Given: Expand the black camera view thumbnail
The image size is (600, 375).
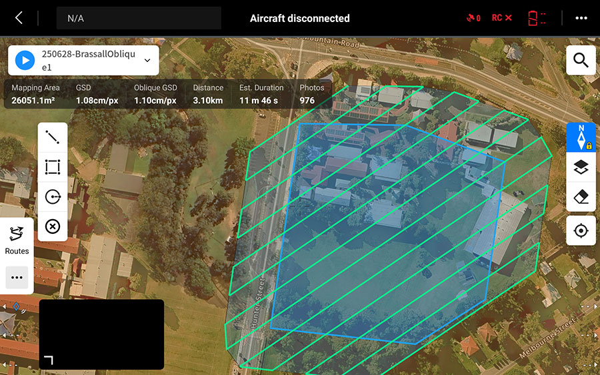Looking at the screenshot, I should (101, 334).
